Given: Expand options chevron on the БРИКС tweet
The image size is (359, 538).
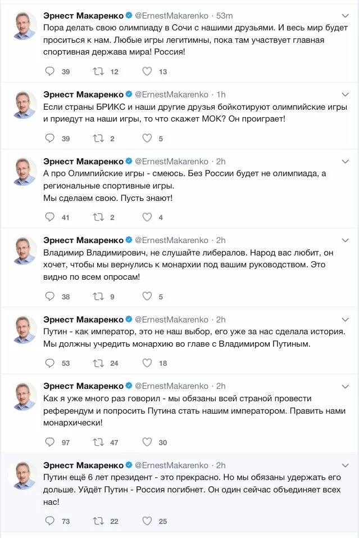Looking at the screenshot, I should point(346,94).
